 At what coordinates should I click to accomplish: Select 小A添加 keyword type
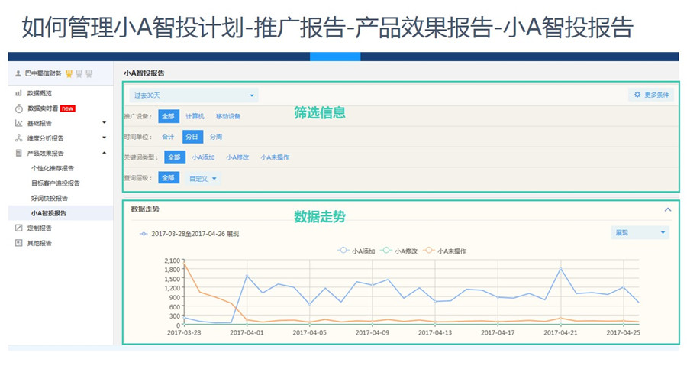[203, 157]
